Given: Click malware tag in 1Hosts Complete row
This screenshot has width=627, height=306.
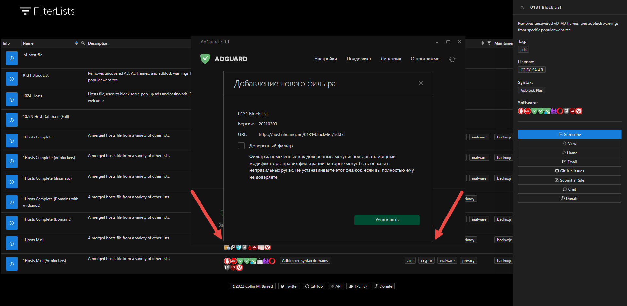Looking at the screenshot, I should (x=479, y=137).
